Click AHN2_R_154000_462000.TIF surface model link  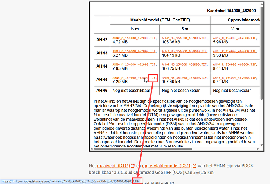pos(235,38)
